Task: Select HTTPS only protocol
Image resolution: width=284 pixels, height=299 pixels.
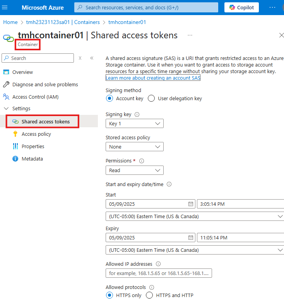Action: pos(109,295)
